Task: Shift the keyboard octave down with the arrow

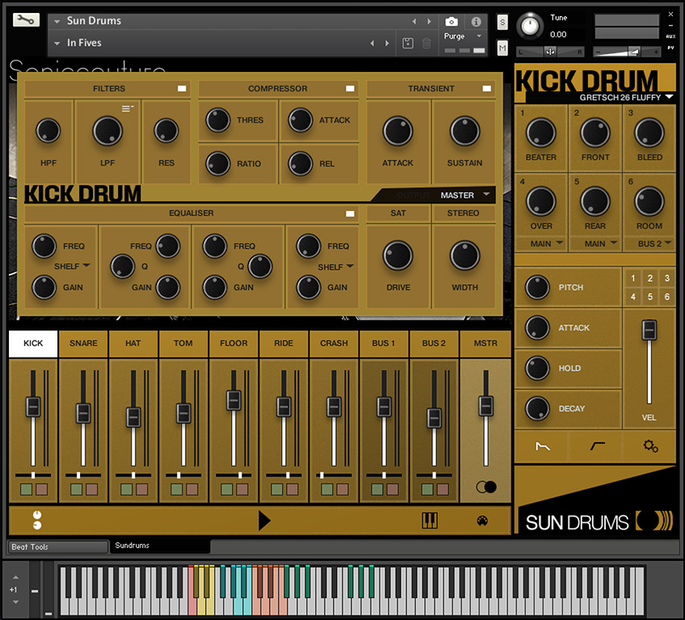Action: click(15, 602)
